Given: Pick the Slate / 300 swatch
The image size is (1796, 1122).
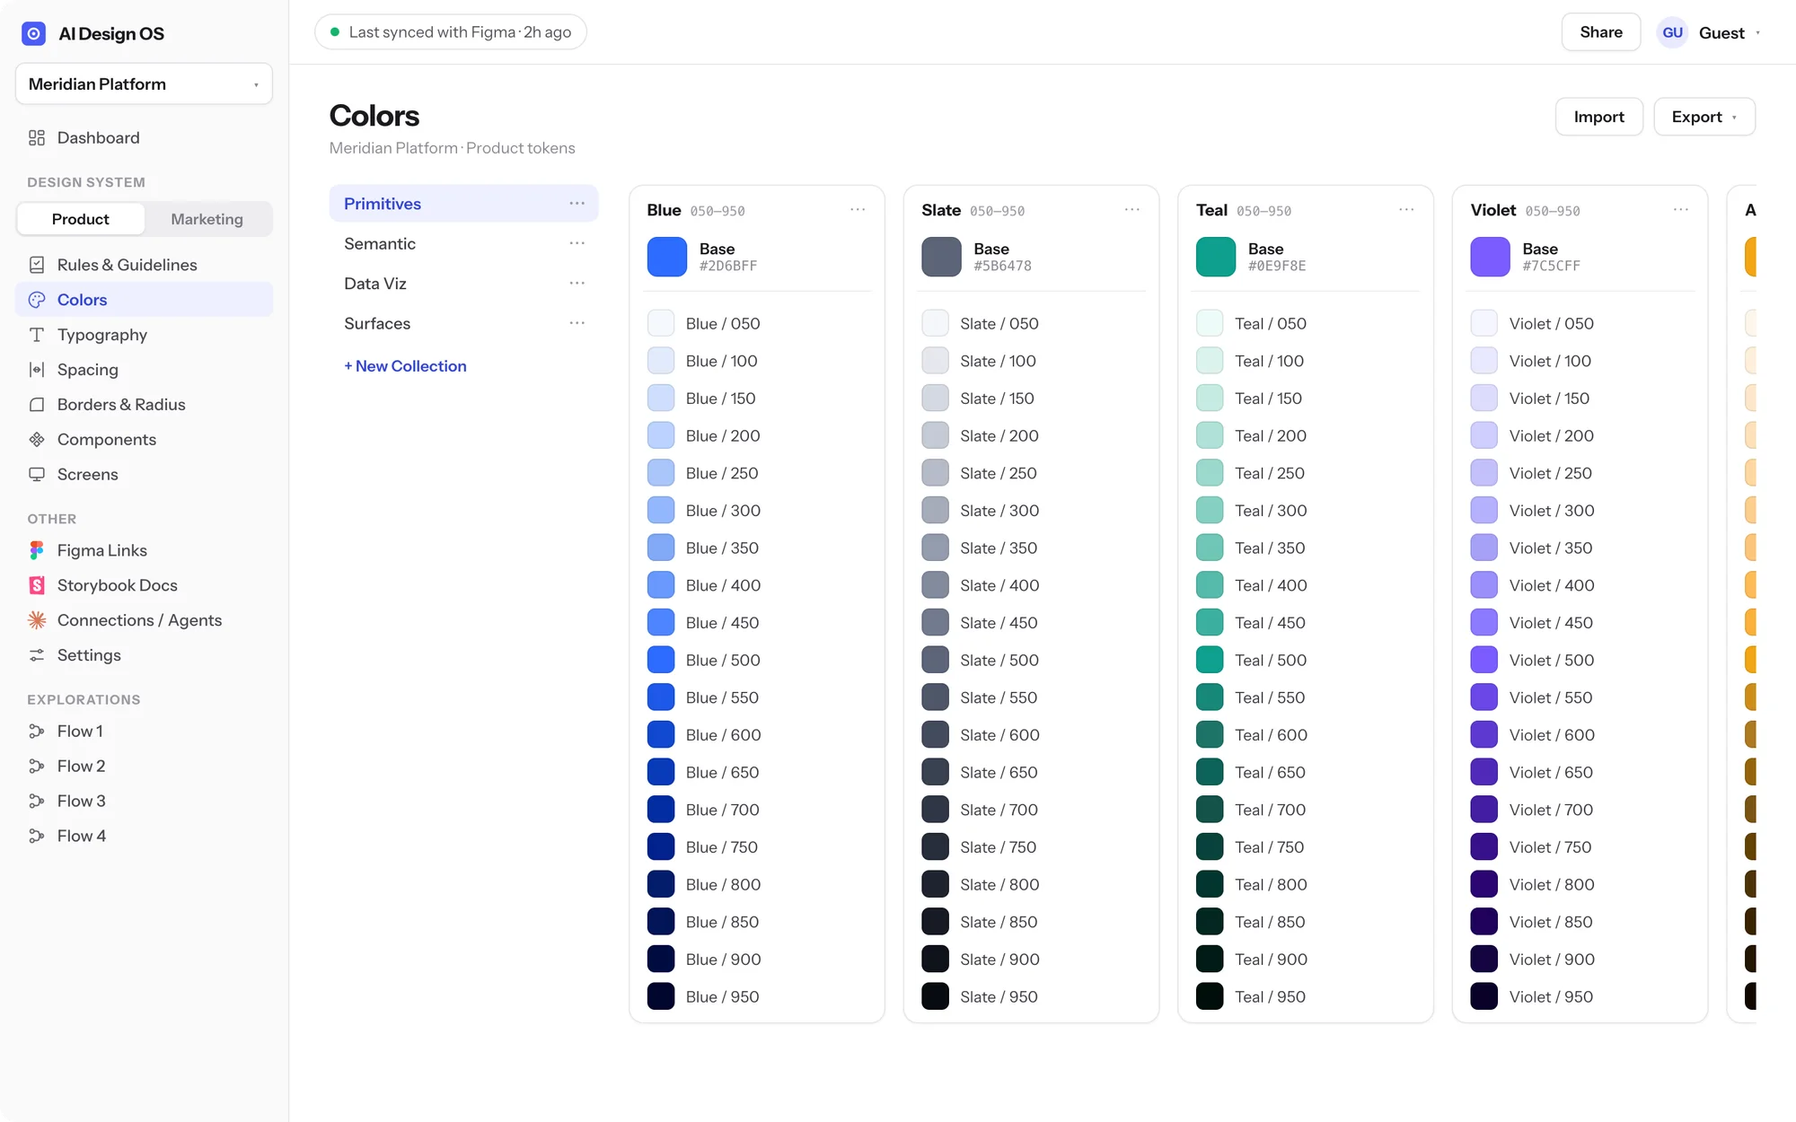Looking at the screenshot, I should pos(935,511).
